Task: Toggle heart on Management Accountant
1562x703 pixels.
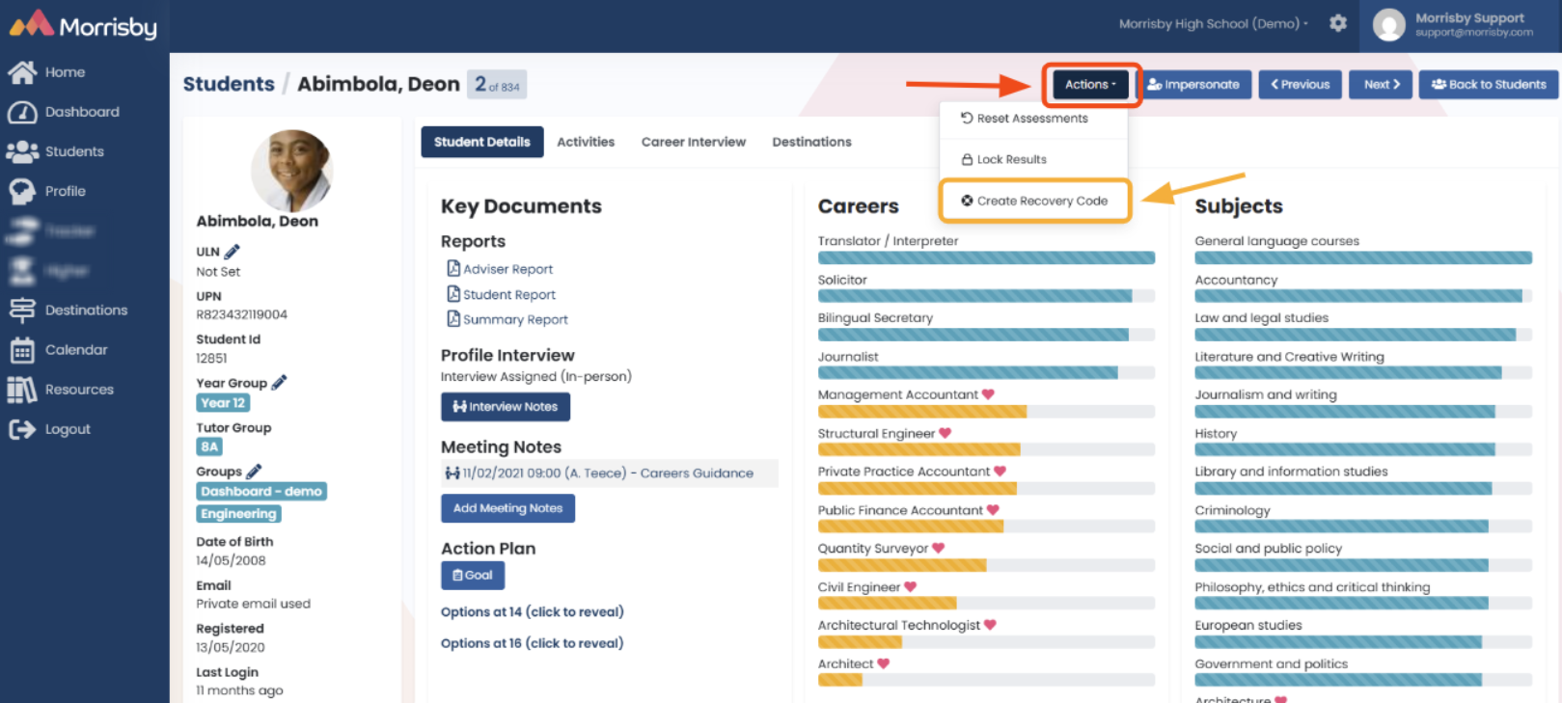Action: click(x=988, y=394)
